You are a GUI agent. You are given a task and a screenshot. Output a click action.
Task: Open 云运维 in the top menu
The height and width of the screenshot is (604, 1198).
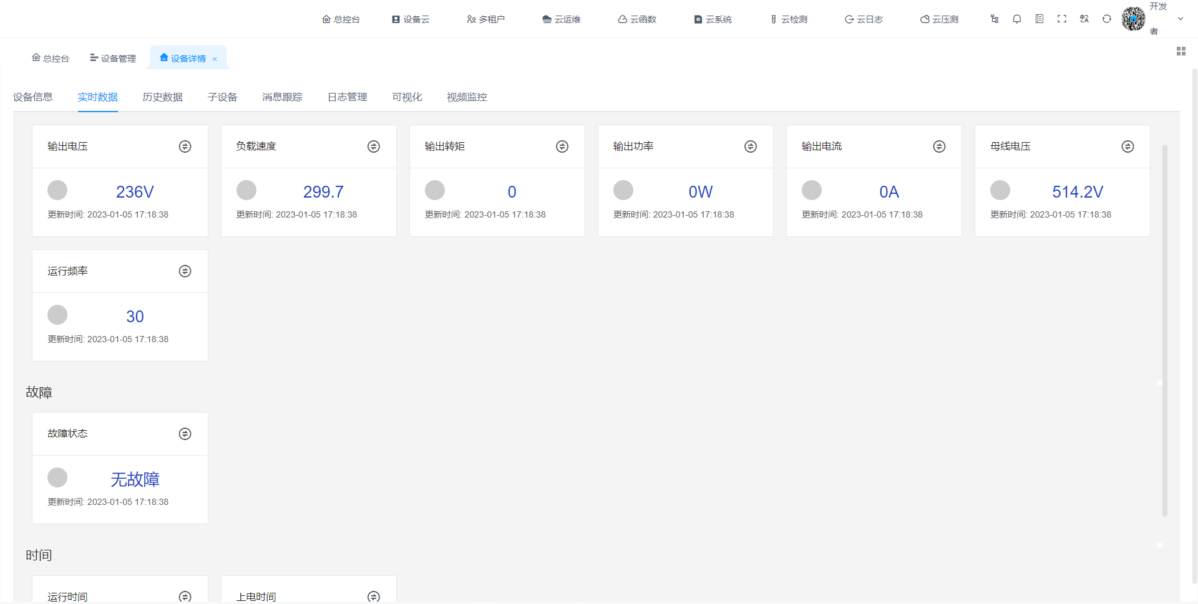click(x=562, y=19)
